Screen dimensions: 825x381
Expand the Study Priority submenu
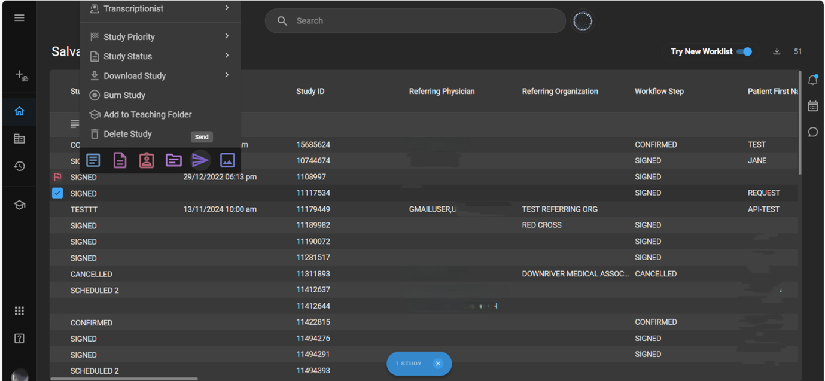[x=159, y=37]
